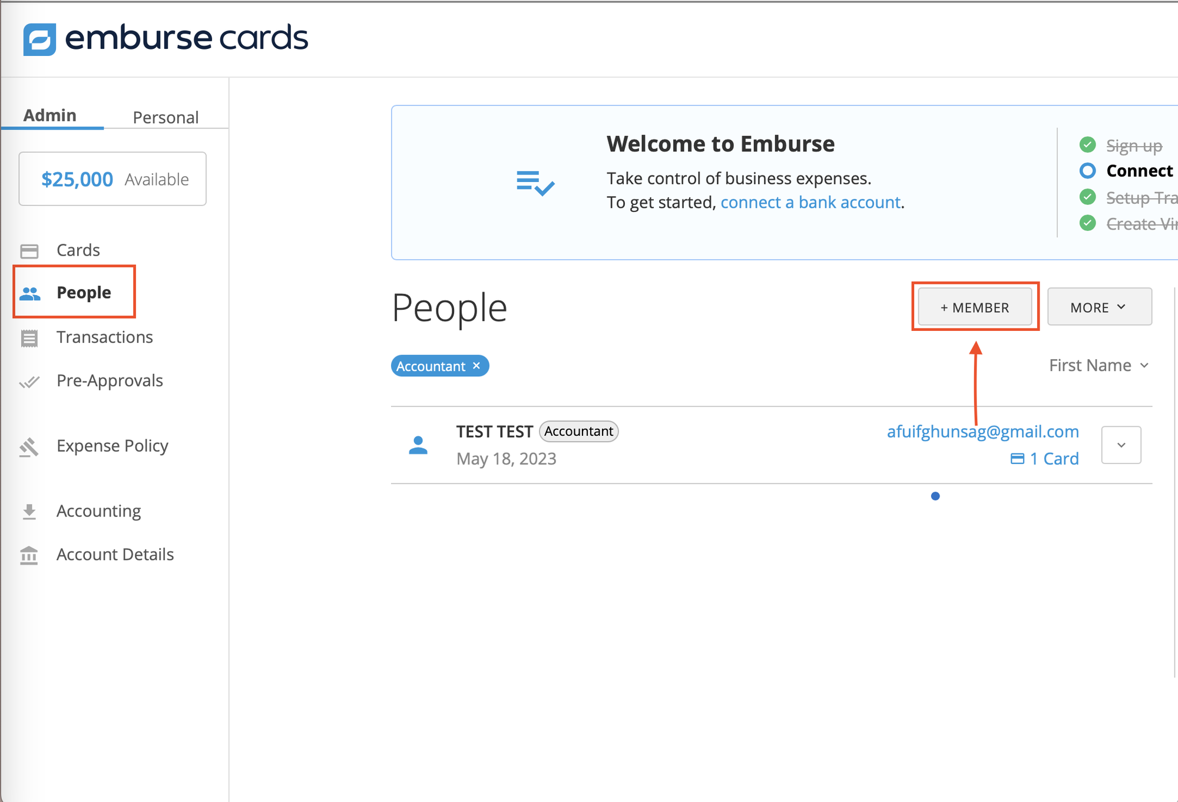Open Account Details via the bank icon
Viewport: 1178px width, 802px height.
pos(29,555)
